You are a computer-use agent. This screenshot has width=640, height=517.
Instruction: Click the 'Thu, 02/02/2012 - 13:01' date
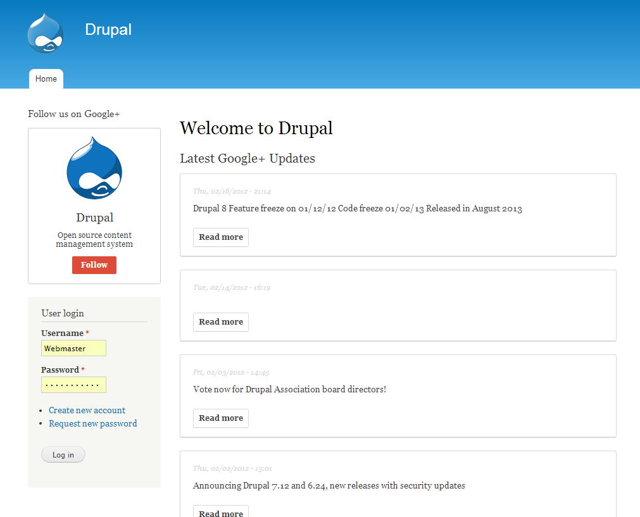pos(232,468)
